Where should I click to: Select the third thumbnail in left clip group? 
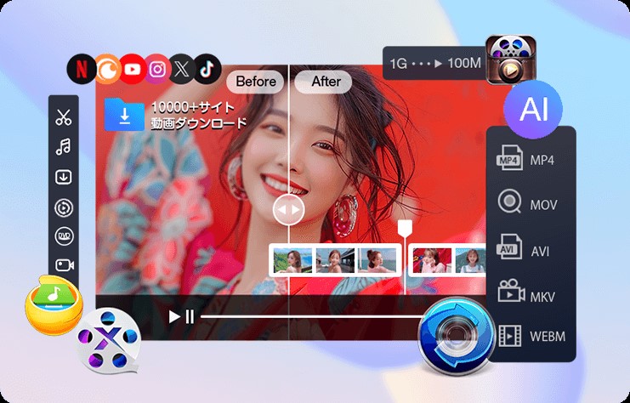click(377, 260)
